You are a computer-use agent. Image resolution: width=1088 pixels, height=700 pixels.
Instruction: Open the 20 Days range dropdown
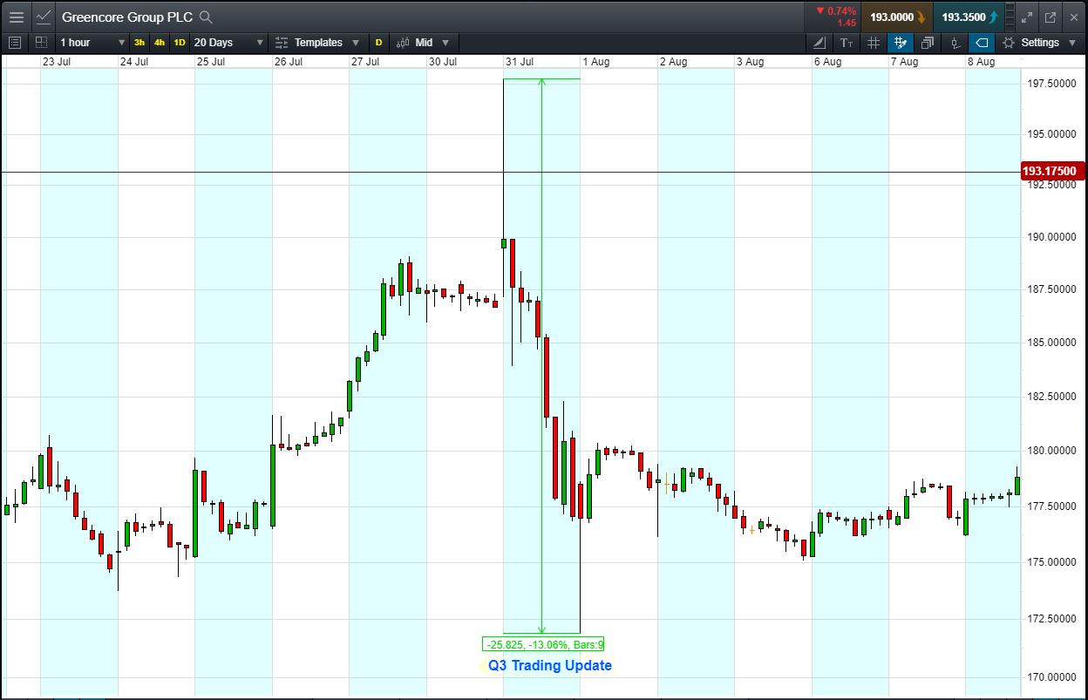[229, 42]
